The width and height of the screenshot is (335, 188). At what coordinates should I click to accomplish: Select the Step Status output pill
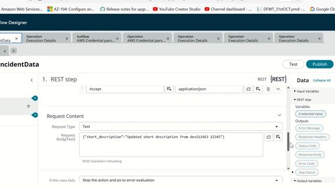(307, 172)
